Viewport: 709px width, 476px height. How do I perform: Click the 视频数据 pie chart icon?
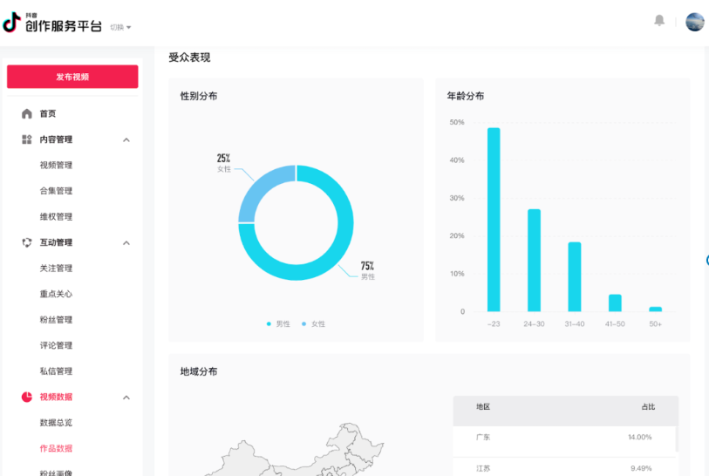point(27,397)
